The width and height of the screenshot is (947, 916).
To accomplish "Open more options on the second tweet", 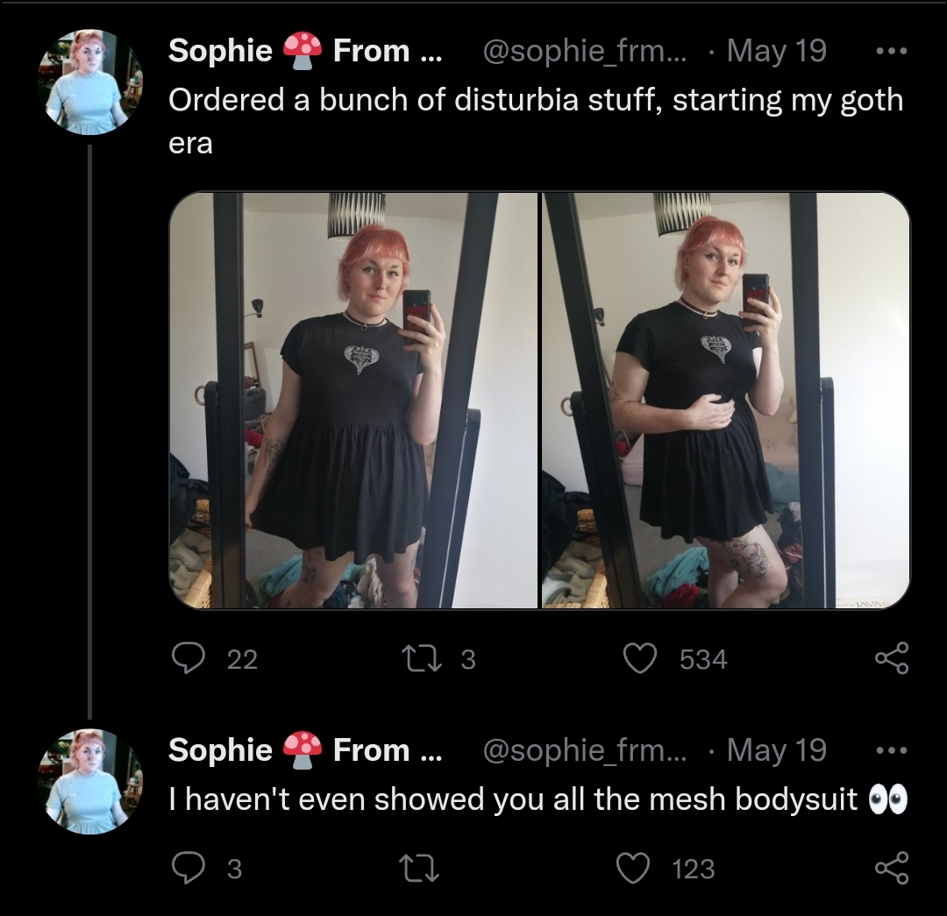I will [892, 750].
